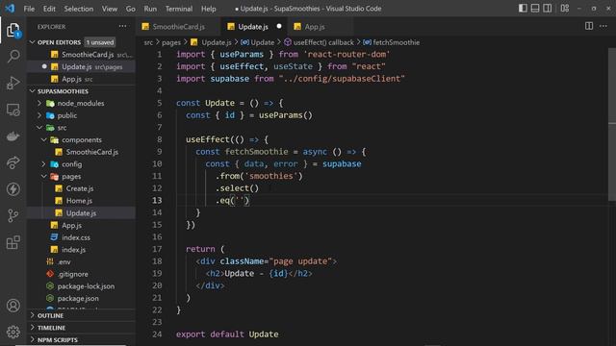Open the File menu

click(29, 9)
